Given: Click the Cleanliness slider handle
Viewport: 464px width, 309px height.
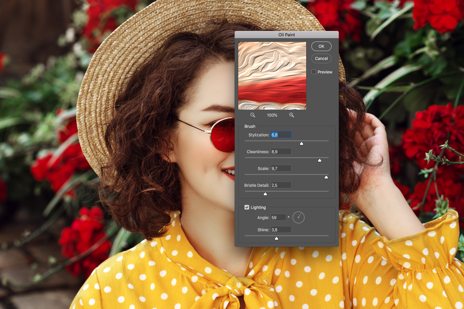Looking at the screenshot, I should 320,160.
